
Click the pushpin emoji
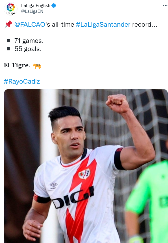pyautogui.click(x=8, y=24)
